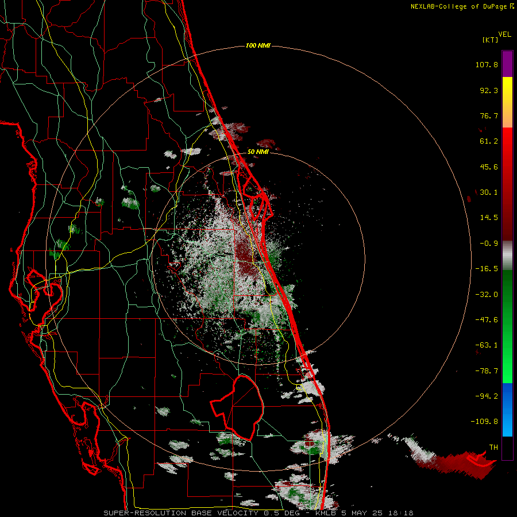Select the 61.2 scale value
Image resolution: width=517 pixels, height=517 pixels.
pos(489,141)
